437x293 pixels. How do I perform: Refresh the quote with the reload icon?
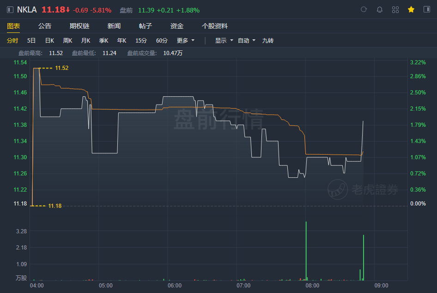pyautogui.click(x=364, y=10)
